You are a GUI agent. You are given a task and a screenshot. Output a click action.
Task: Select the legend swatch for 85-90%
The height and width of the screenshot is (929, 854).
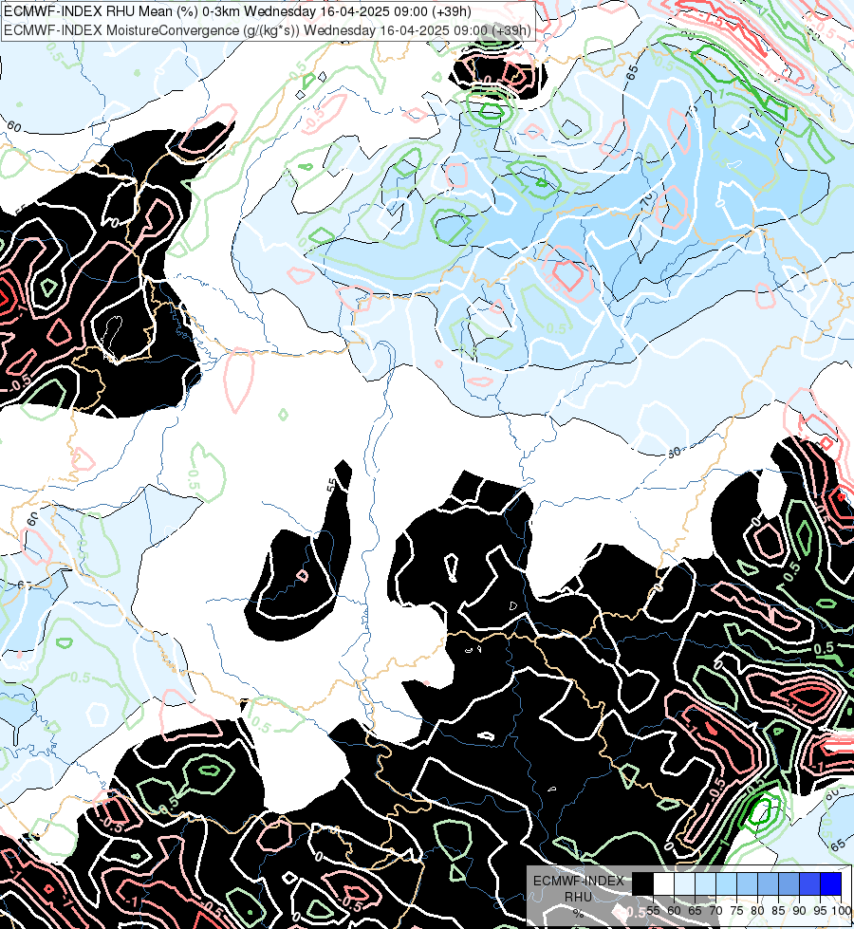789,883
